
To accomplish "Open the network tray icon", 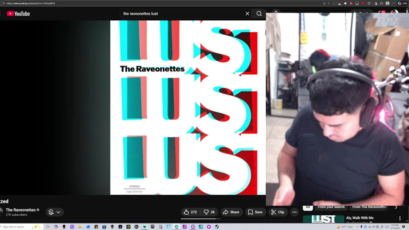I will (x=369, y=227).
